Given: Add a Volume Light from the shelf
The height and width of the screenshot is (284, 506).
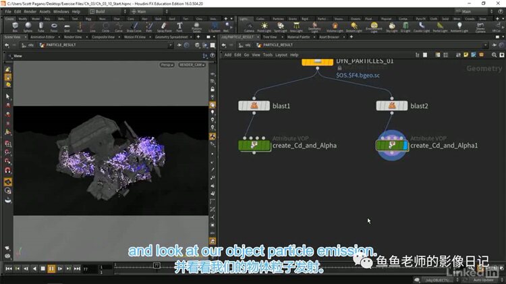Looking at the screenshot, I should (x=335, y=27).
